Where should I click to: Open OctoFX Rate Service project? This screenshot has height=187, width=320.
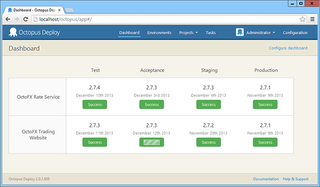tap(38, 97)
